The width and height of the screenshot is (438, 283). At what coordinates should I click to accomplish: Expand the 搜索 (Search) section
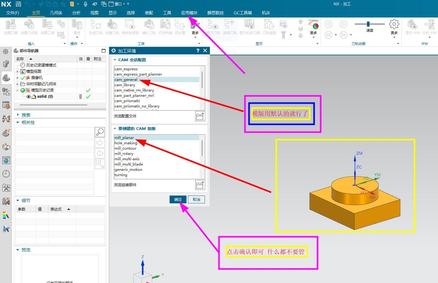(18, 115)
